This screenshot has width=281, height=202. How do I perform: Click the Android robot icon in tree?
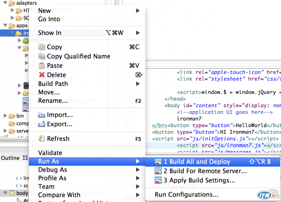coord(26,40)
